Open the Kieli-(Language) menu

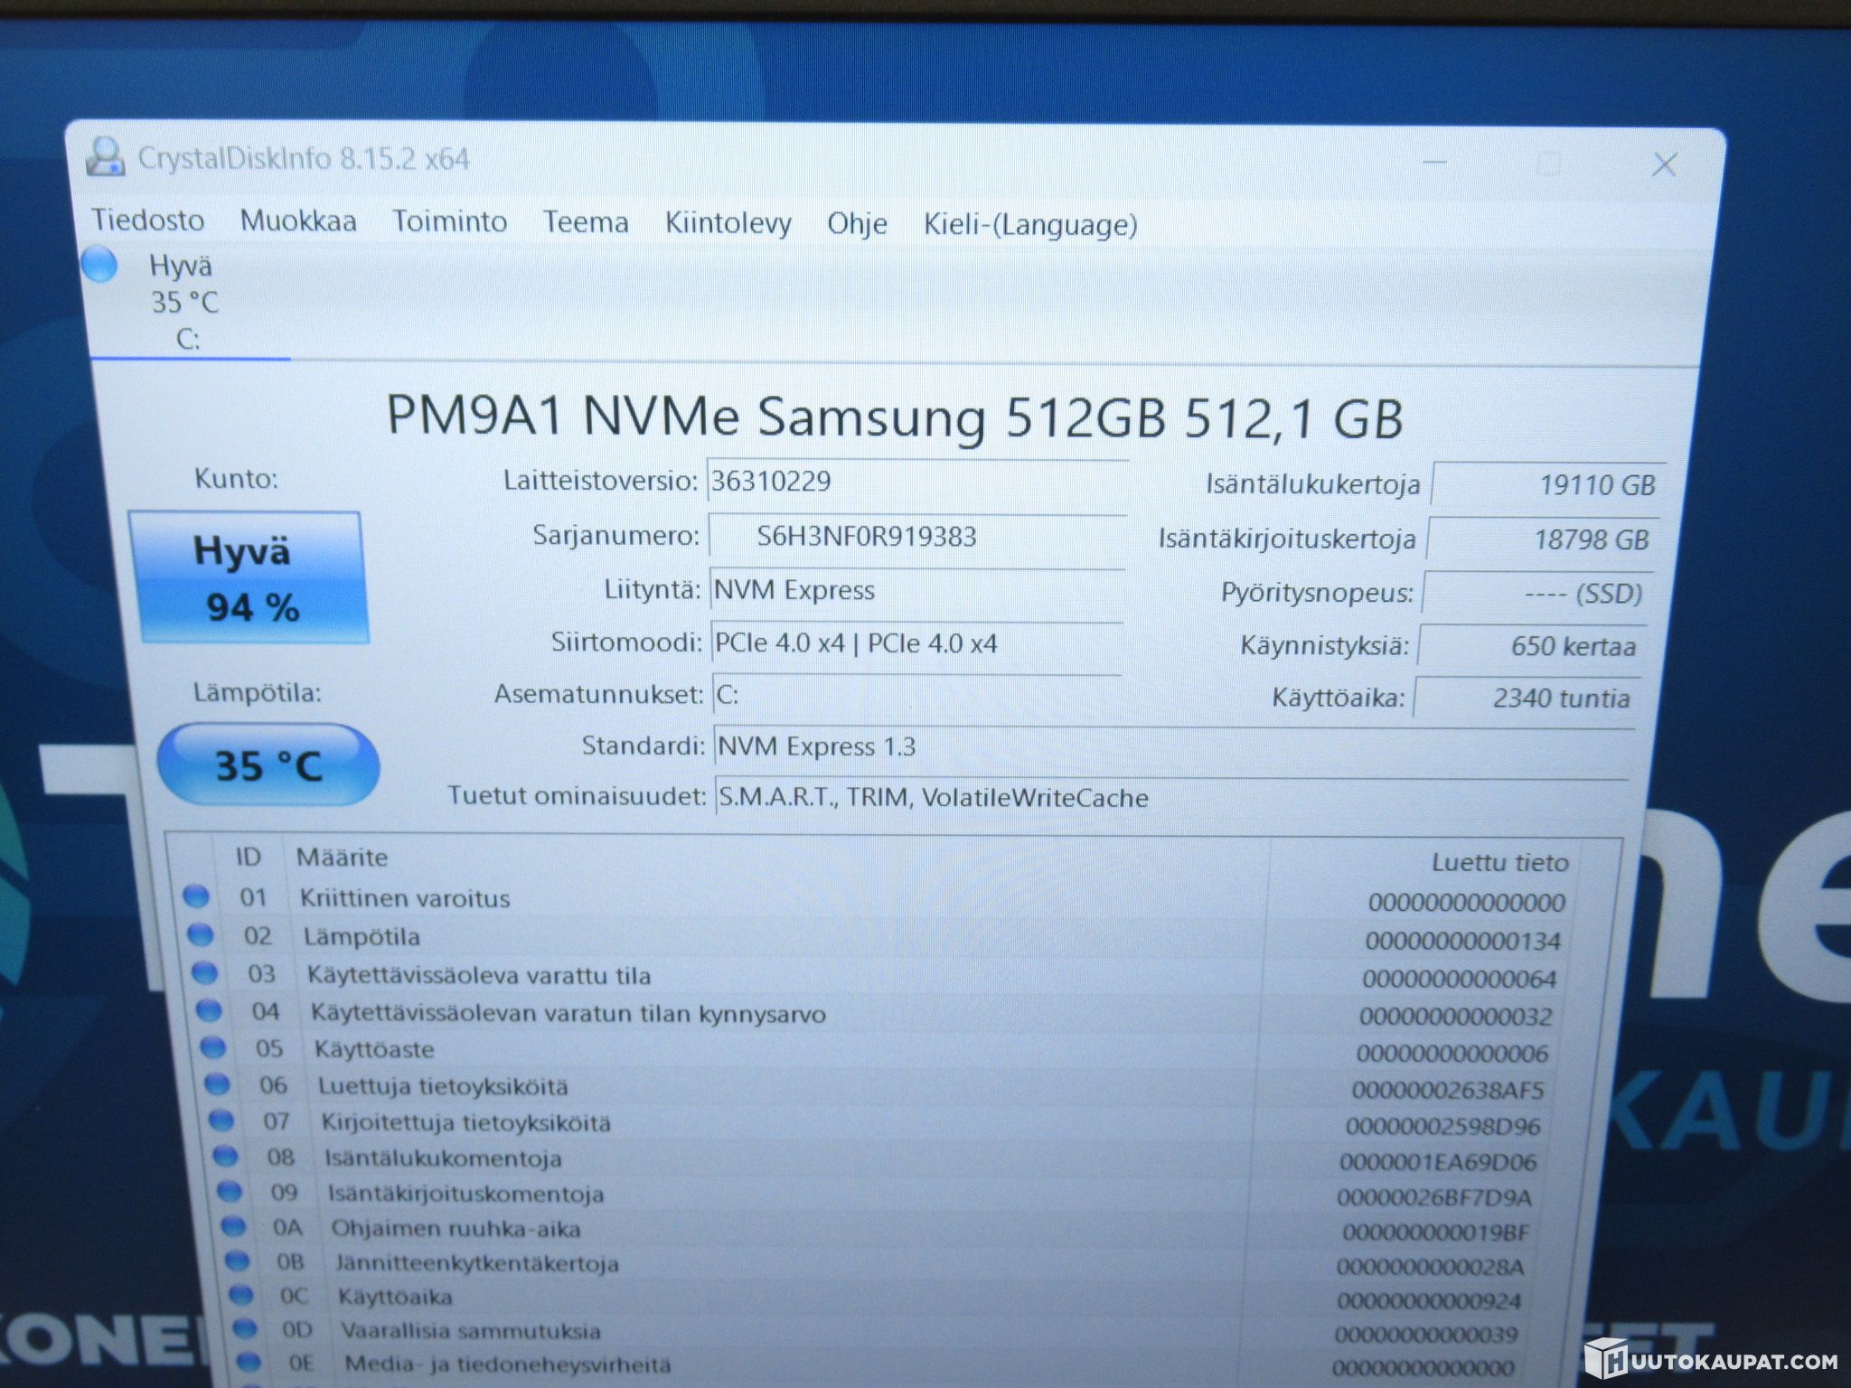click(1030, 224)
